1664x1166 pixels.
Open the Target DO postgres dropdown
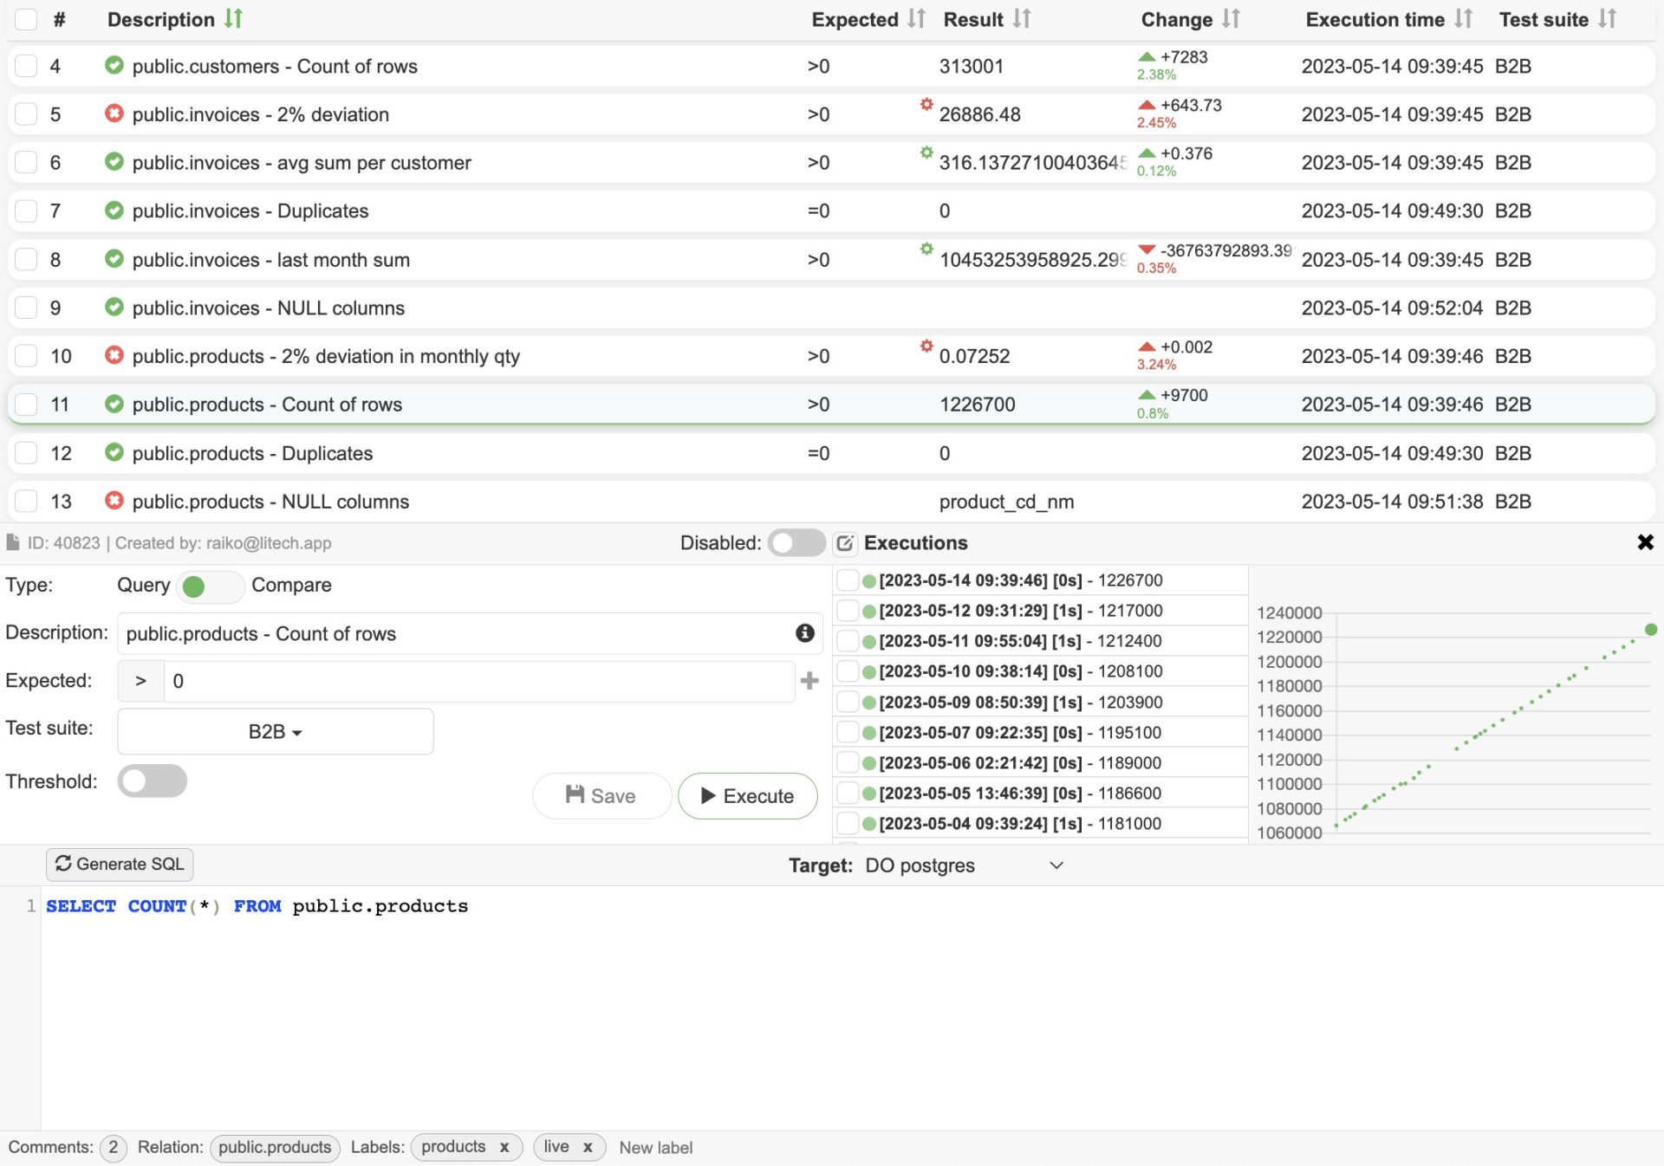coord(964,865)
